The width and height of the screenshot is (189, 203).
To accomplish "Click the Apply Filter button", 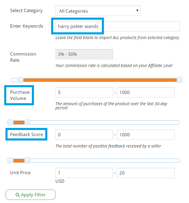I will pos(31,195).
